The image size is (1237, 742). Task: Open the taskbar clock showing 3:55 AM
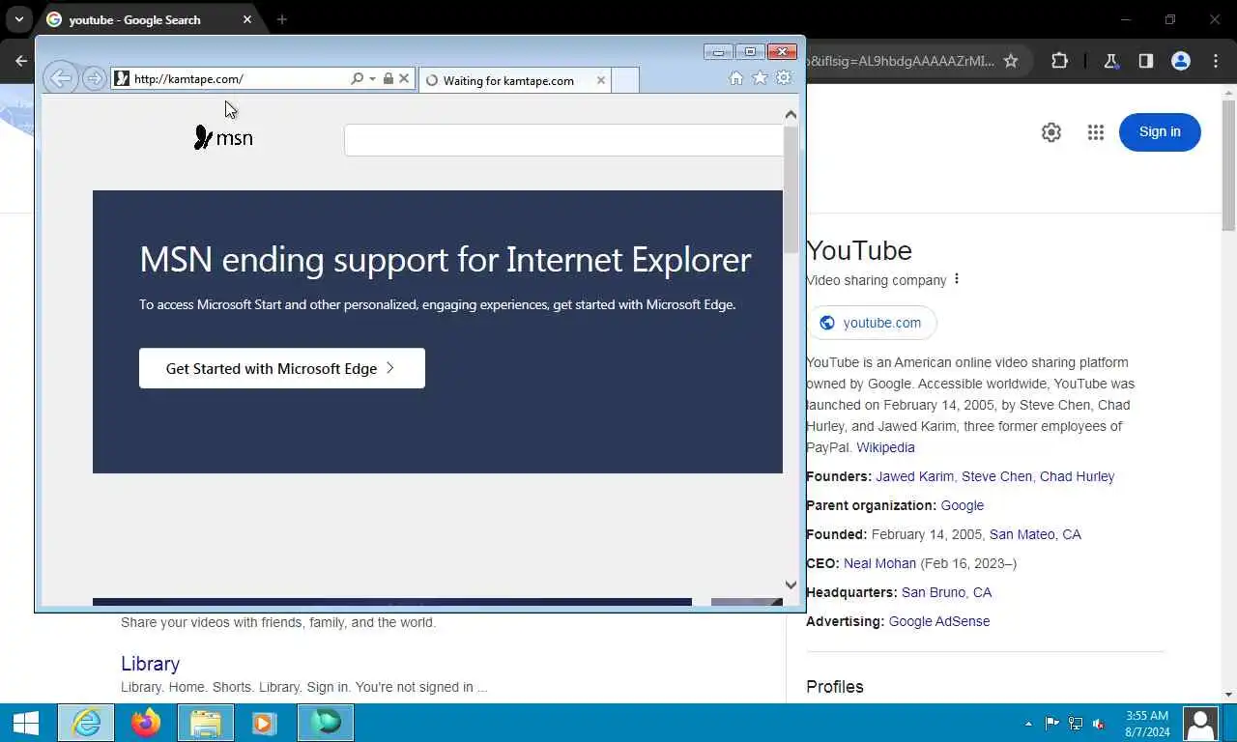[x=1147, y=724]
